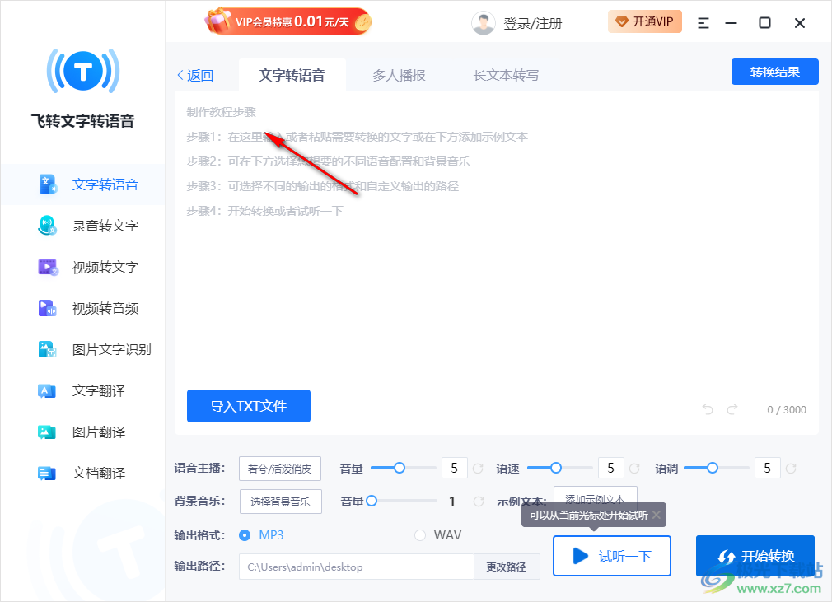Click the redo arrow icon
Image resolution: width=832 pixels, height=602 pixels.
click(x=732, y=409)
